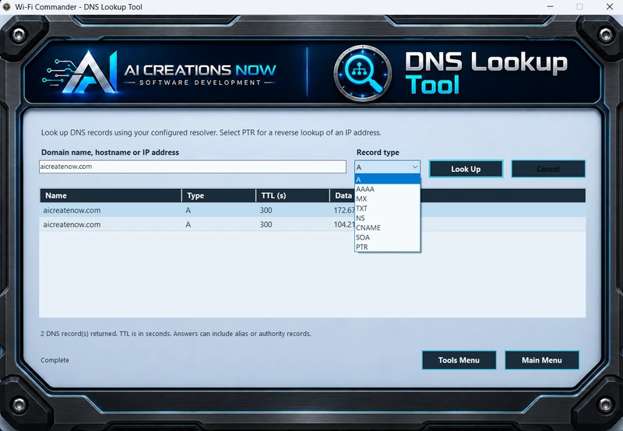Focus the domain name input field
This screenshot has height=431, width=623.
pos(192,166)
